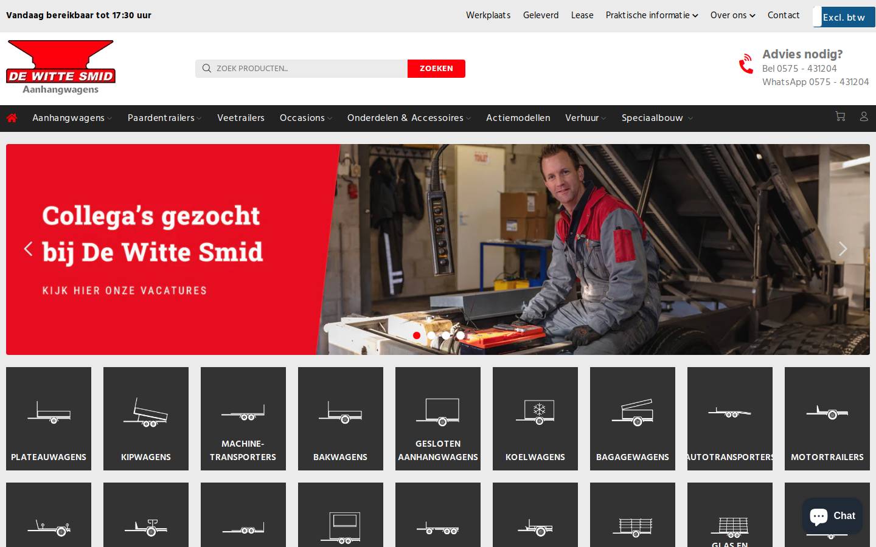Click the Collega's gezocht banner image

pyautogui.click(x=438, y=249)
